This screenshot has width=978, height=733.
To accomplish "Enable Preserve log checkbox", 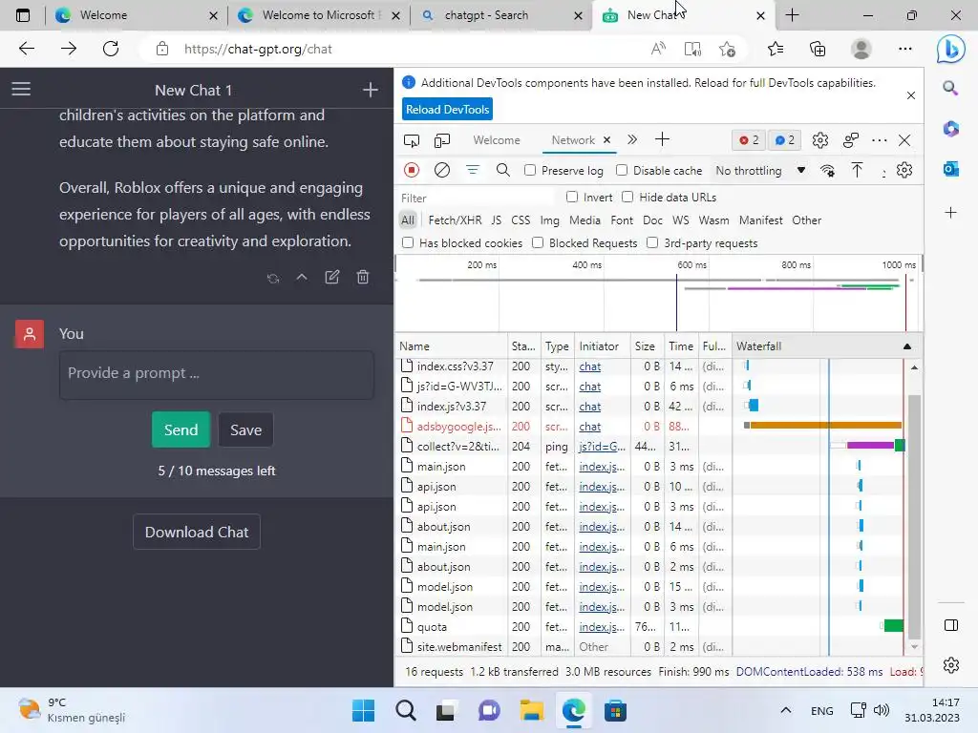I will click(530, 170).
